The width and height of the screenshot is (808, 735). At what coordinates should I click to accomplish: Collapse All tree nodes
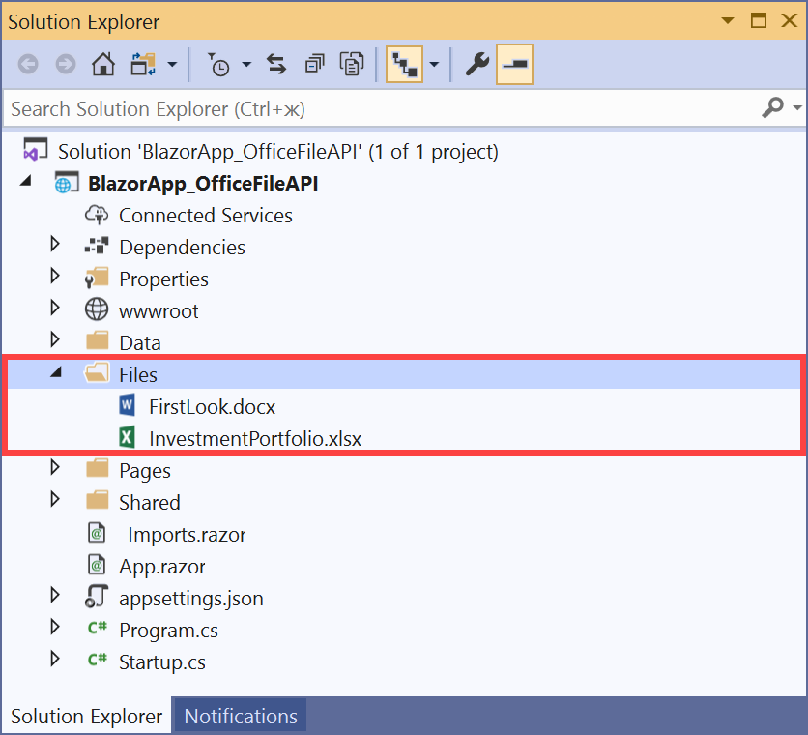pyautogui.click(x=314, y=65)
